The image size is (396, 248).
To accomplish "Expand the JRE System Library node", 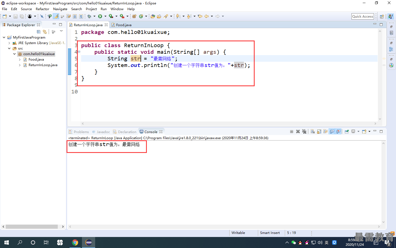I will coord(9,43).
